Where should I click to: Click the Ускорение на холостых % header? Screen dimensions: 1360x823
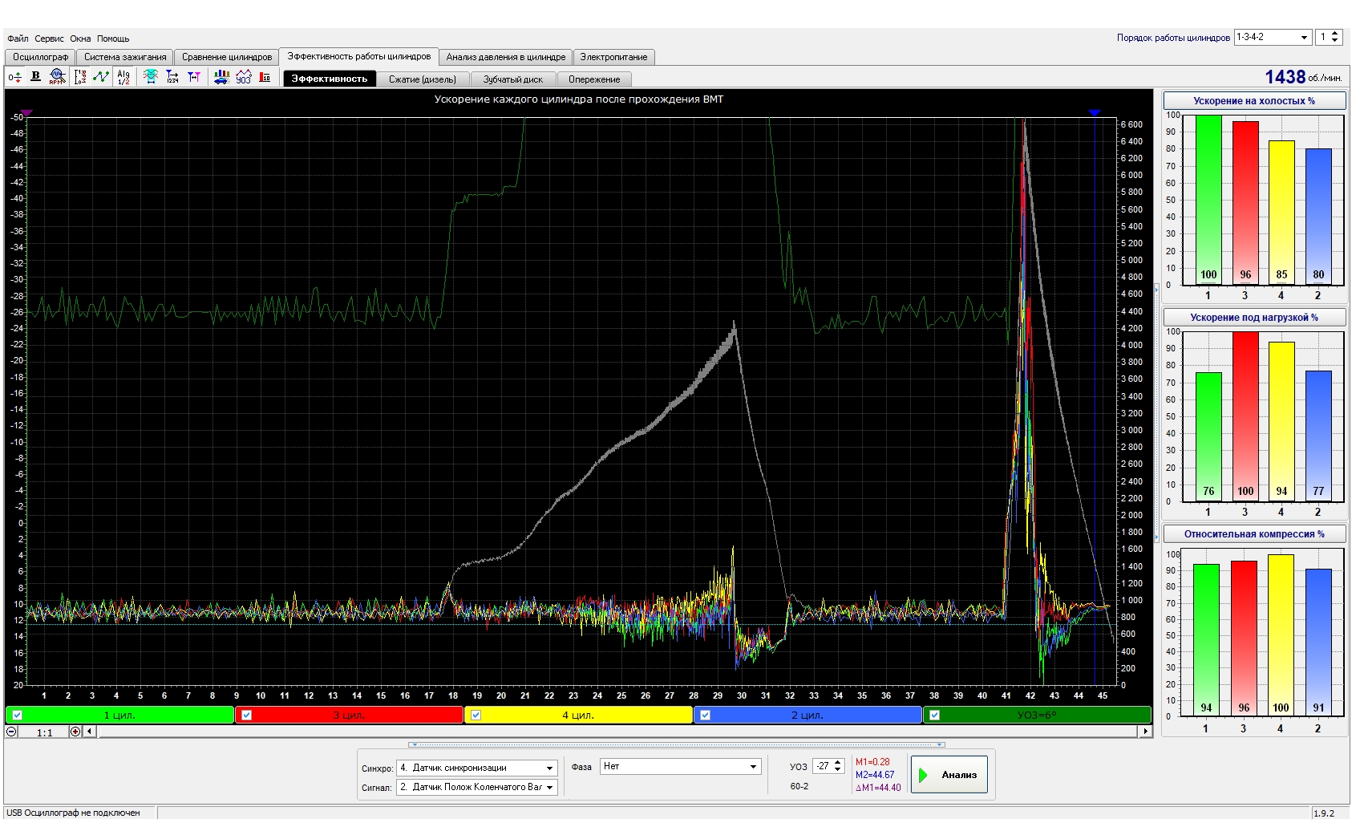[x=1254, y=101]
